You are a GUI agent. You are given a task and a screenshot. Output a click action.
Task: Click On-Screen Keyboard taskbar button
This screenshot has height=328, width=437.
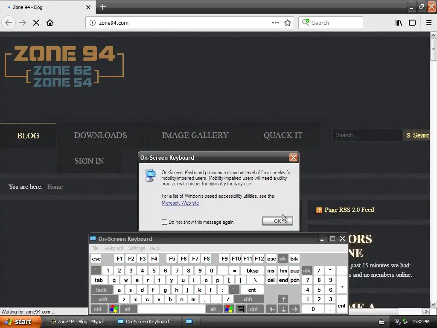point(147,322)
